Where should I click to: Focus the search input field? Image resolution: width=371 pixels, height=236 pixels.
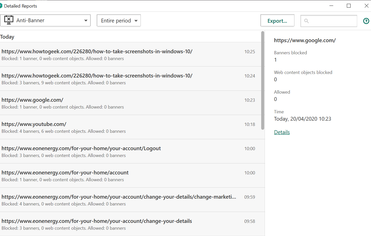pos(332,21)
